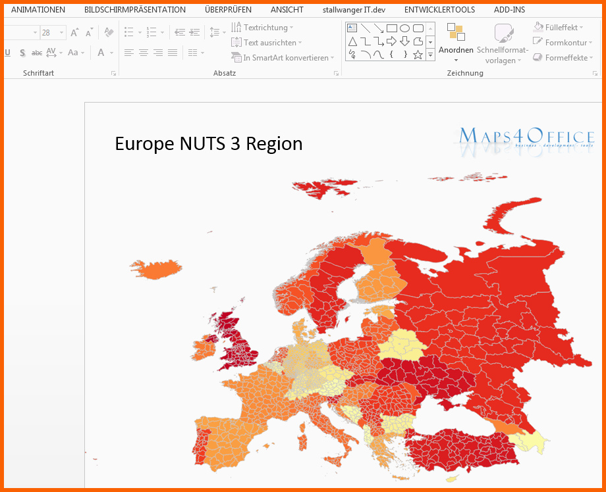The height and width of the screenshot is (492, 606).
Task: Toggle text shadow formatting
Action: [22, 53]
